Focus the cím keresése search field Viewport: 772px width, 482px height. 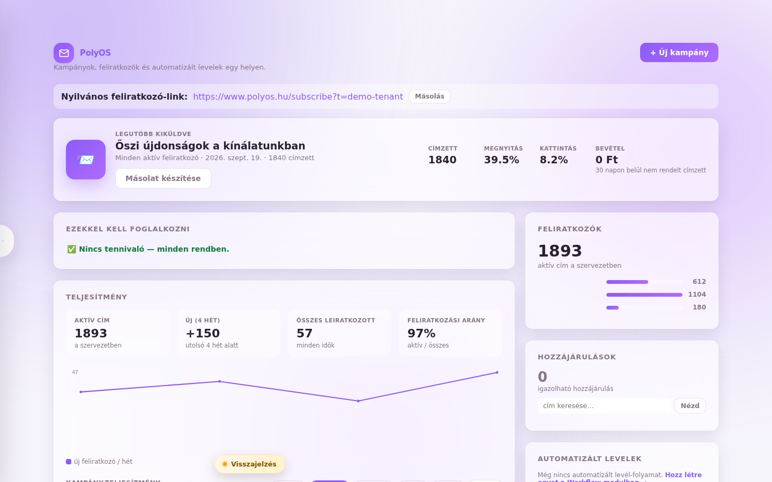click(x=604, y=406)
